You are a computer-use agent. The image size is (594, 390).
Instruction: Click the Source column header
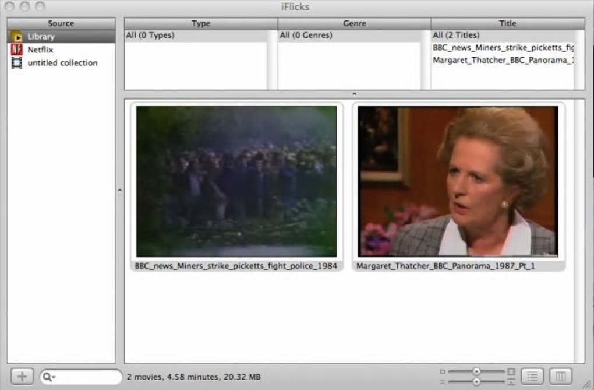(x=61, y=23)
